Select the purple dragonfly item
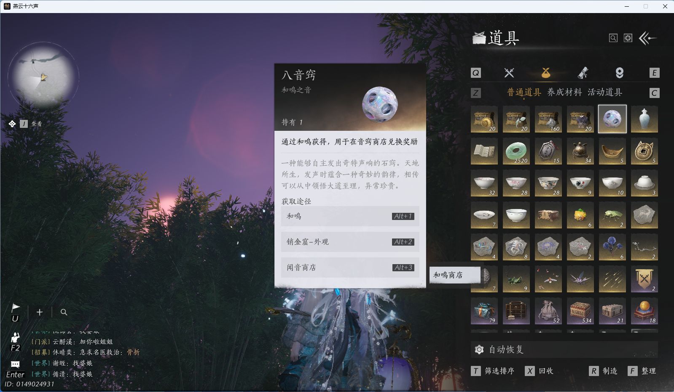The height and width of the screenshot is (392, 674). (580, 279)
